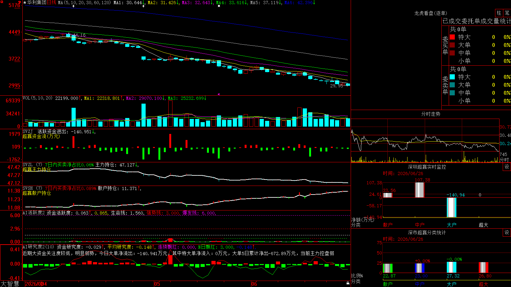Click the teal 大单 sell-order swatch
The width and height of the screenshot is (511, 287).
coord(452,85)
